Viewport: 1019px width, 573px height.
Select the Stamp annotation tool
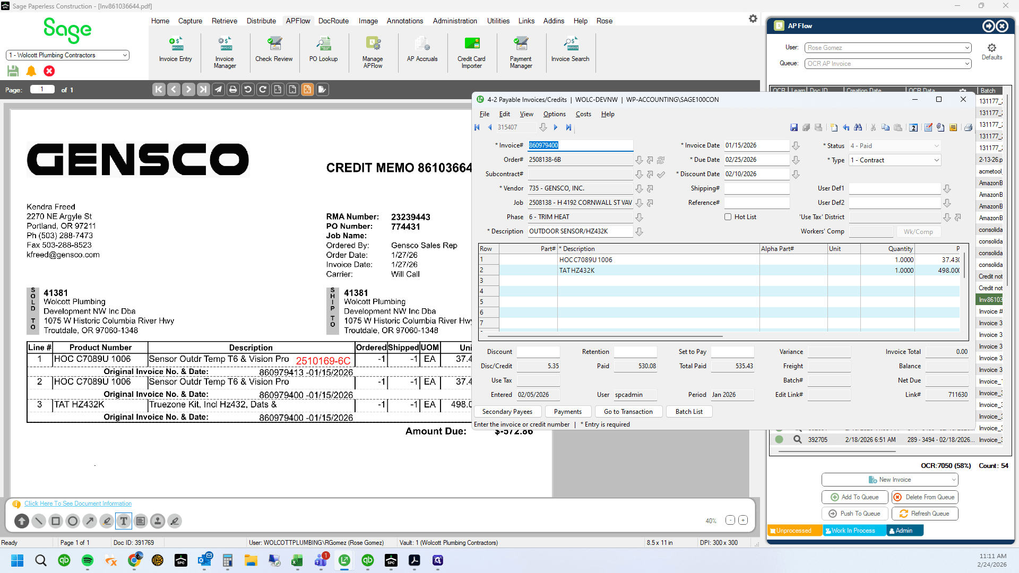click(x=158, y=521)
